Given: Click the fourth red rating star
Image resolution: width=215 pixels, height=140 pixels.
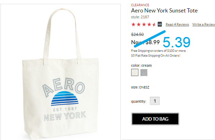Looking at the screenshot, I should click(x=149, y=25).
